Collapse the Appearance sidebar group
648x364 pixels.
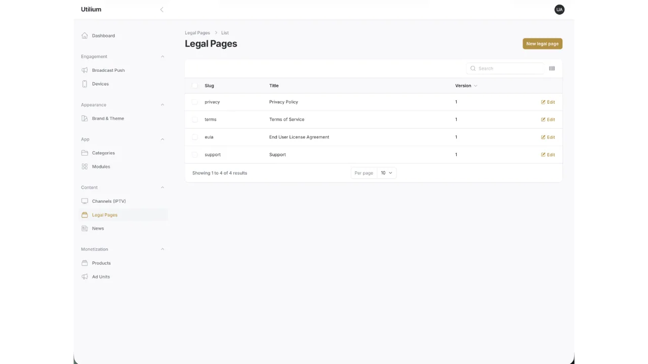[x=163, y=105]
